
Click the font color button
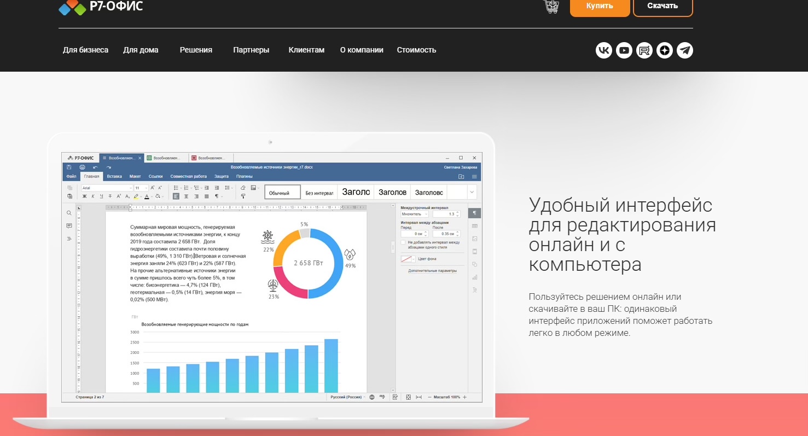[x=147, y=196]
